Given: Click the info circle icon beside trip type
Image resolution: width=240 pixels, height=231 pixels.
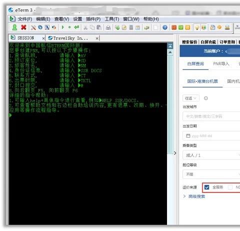Looking at the screenshot, I should [206, 98].
